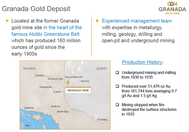Click the Gowganda city dot marker
Screen dimensions: 189x132
coord(53,87)
